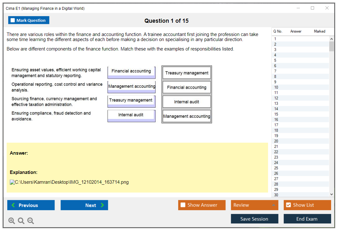This screenshot has width=339, height=232.
Task: Enable the Show Answer checkbox
Action: [183, 205]
